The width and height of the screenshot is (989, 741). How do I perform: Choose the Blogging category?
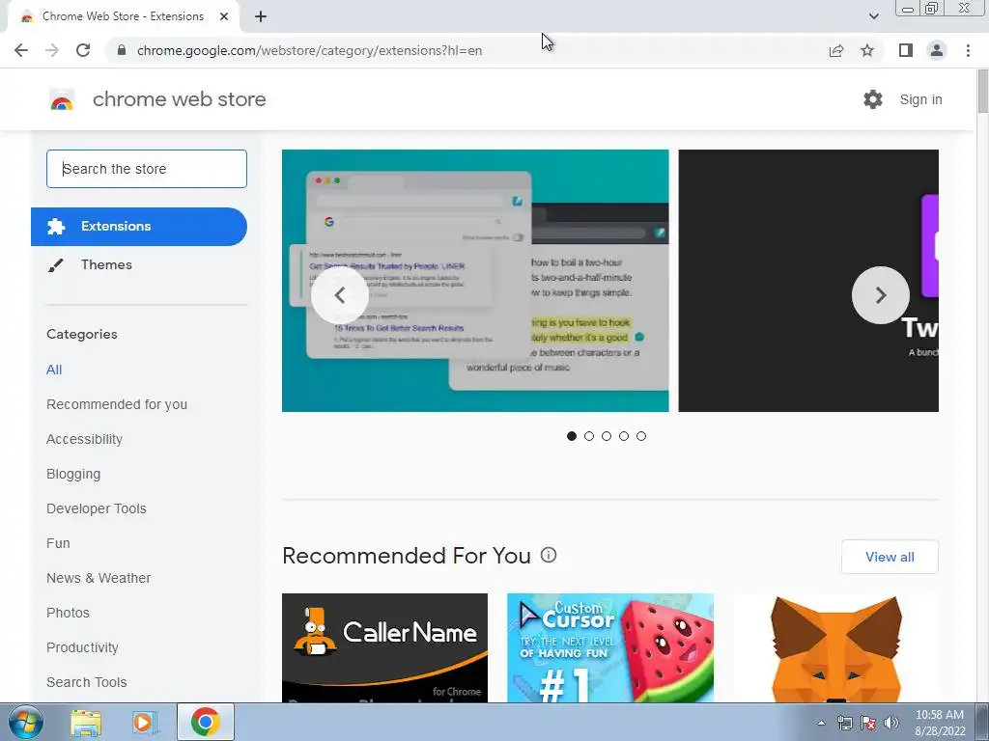[x=73, y=474]
